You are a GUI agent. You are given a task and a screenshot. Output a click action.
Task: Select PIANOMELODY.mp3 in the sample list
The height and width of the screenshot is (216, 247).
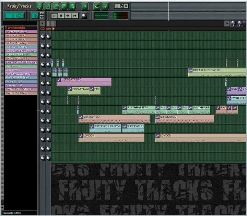[21, 74]
